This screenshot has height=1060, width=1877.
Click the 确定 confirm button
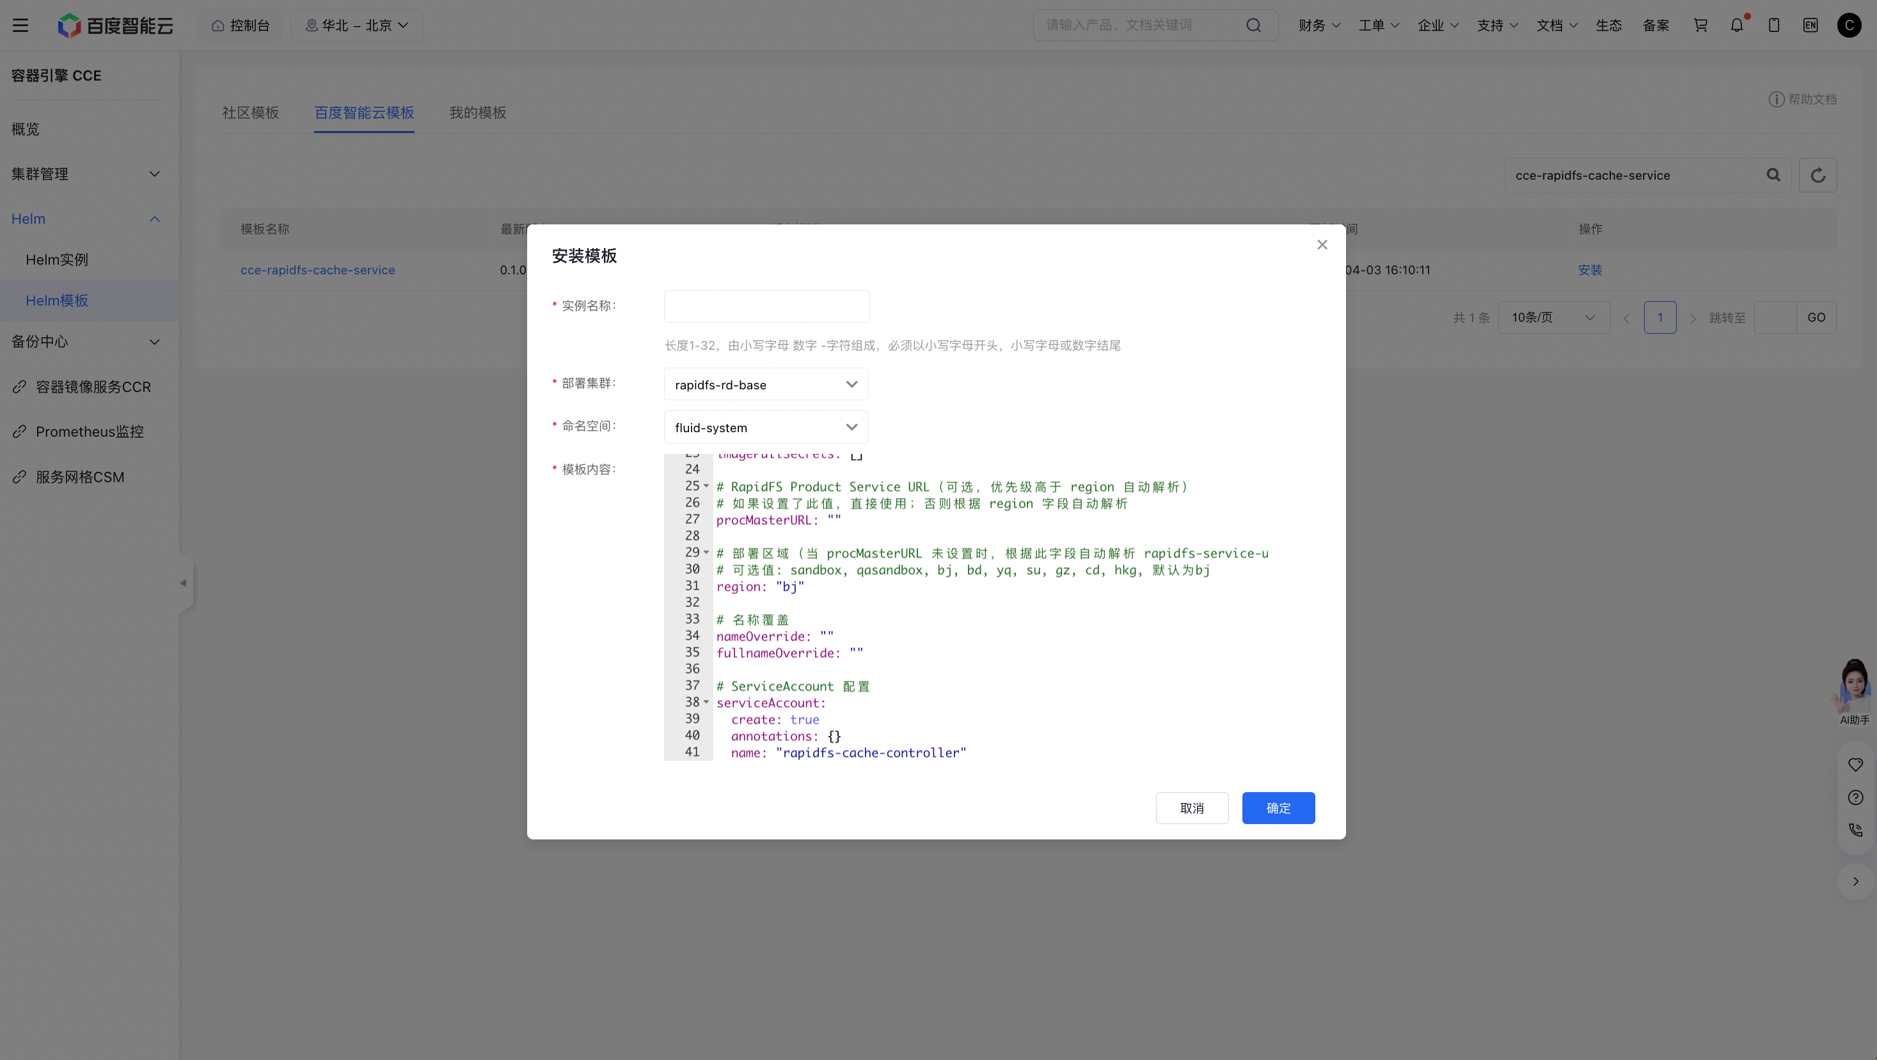point(1278,808)
